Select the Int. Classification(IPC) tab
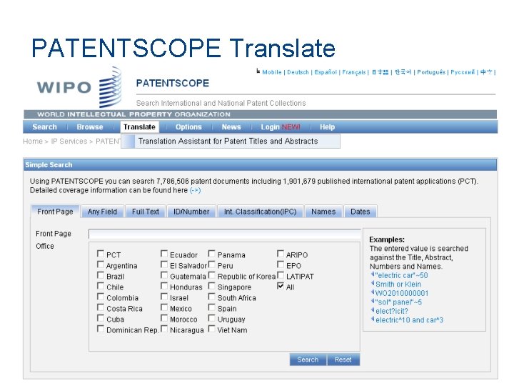The width and height of the screenshot is (514, 386). 260,212
